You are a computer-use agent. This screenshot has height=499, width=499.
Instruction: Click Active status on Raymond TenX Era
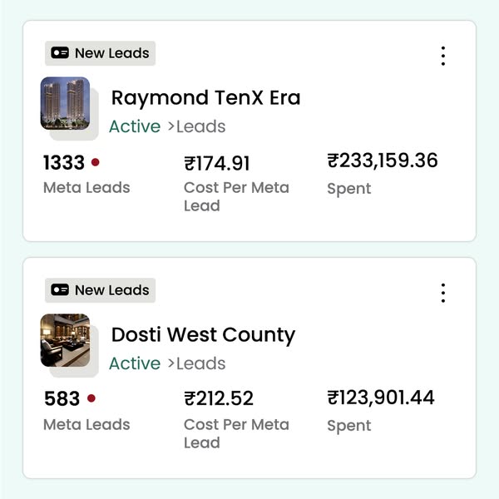tap(135, 126)
